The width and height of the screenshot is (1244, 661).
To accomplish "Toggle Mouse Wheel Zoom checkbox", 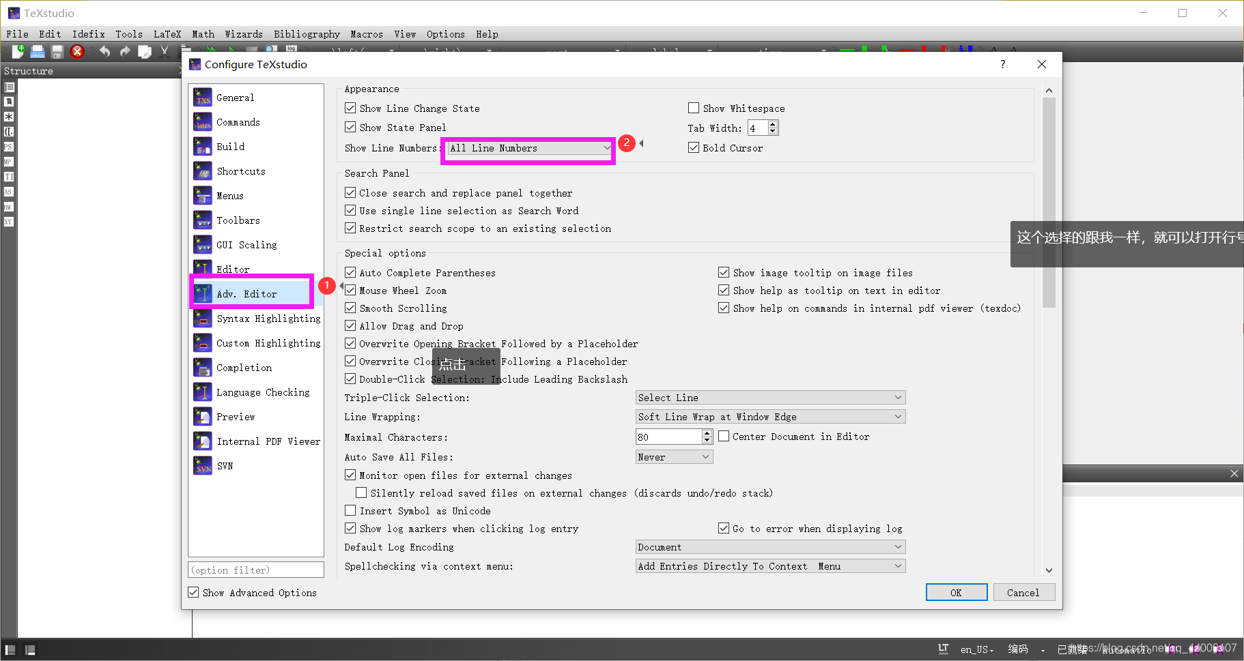I will [x=350, y=290].
